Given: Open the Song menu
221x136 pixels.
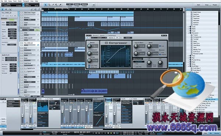Looking at the screenshot, I should (x=10, y=1).
